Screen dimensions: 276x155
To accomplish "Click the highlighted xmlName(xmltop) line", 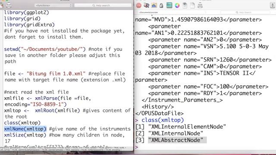I will coord(25,129).
